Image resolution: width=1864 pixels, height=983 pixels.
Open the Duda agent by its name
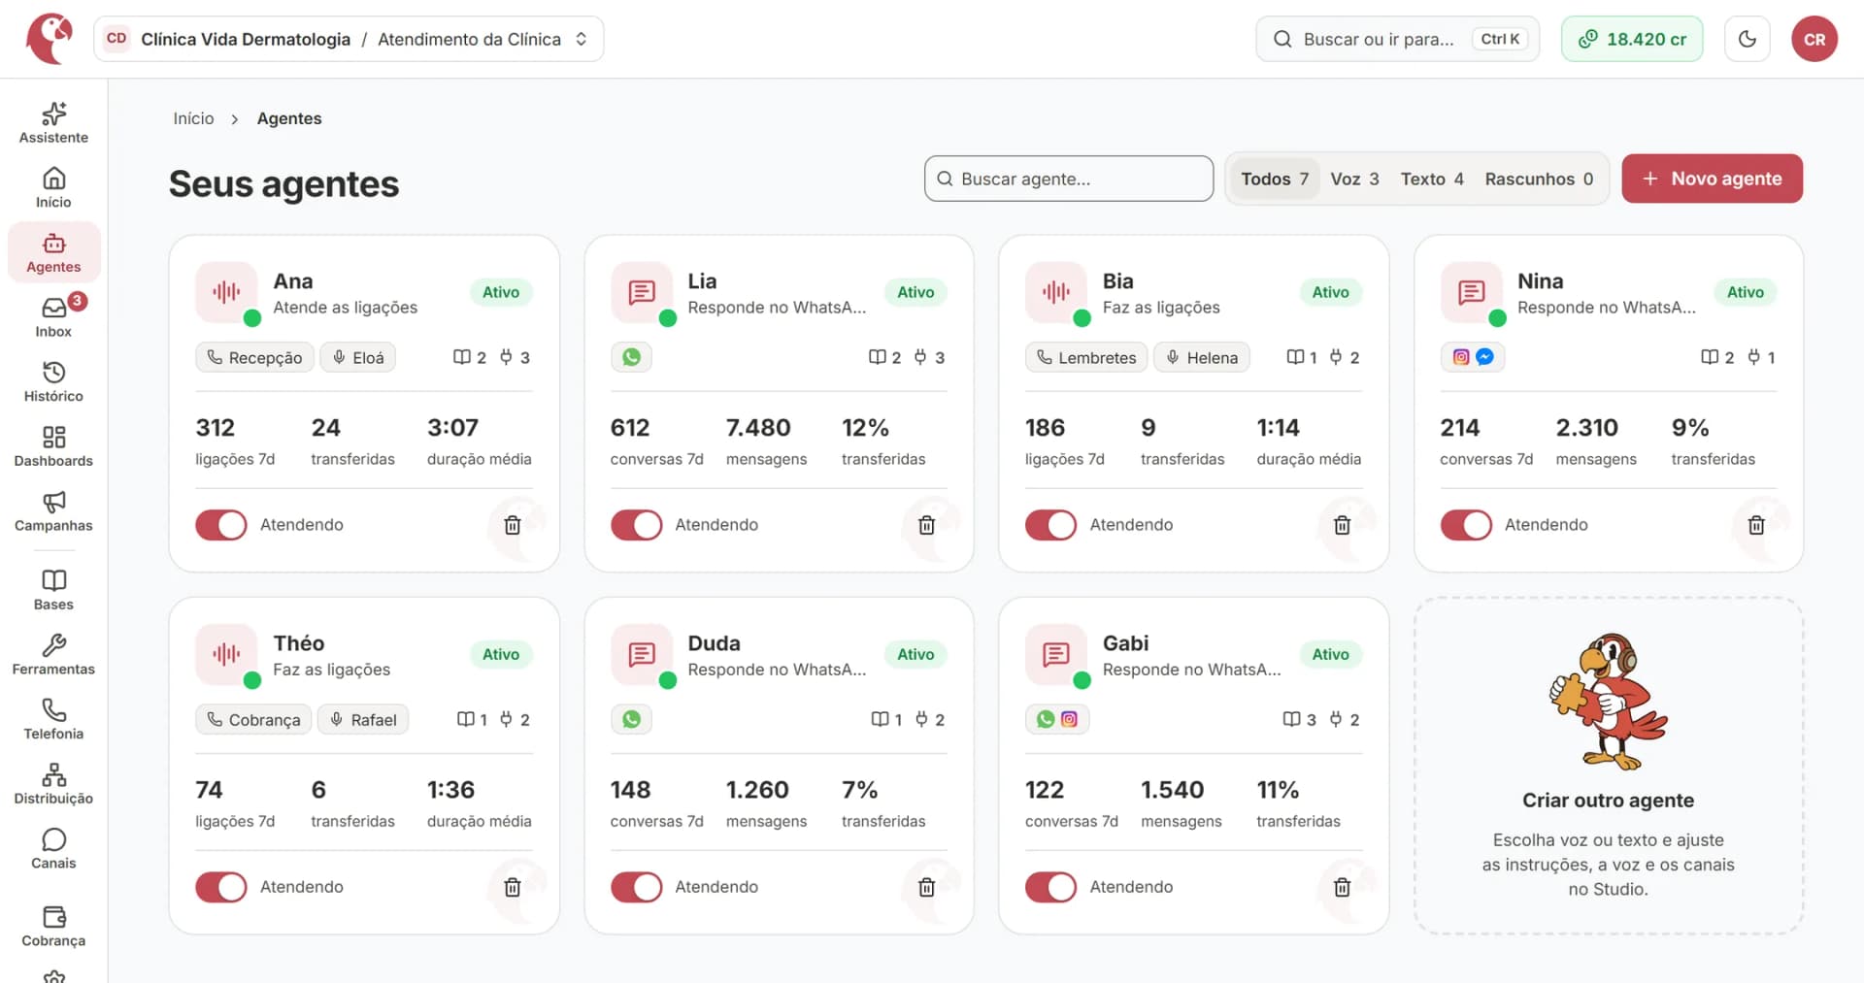point(714,643)
